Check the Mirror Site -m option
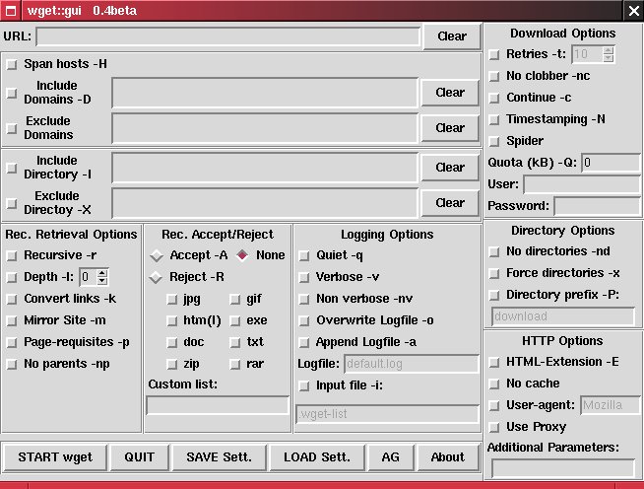This screenshot has height=489, width=644. [12, 320]
